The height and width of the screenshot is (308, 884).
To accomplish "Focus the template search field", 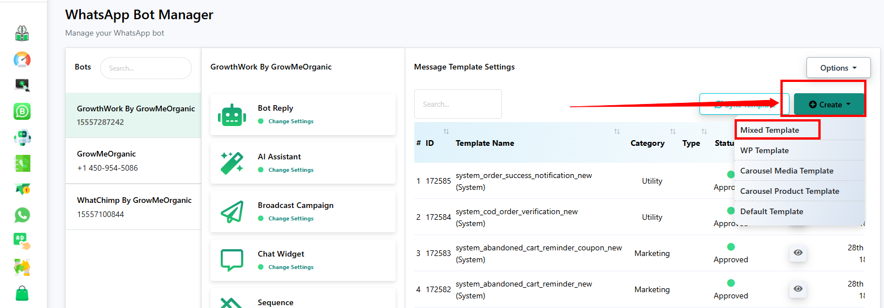I will (458, 104).
